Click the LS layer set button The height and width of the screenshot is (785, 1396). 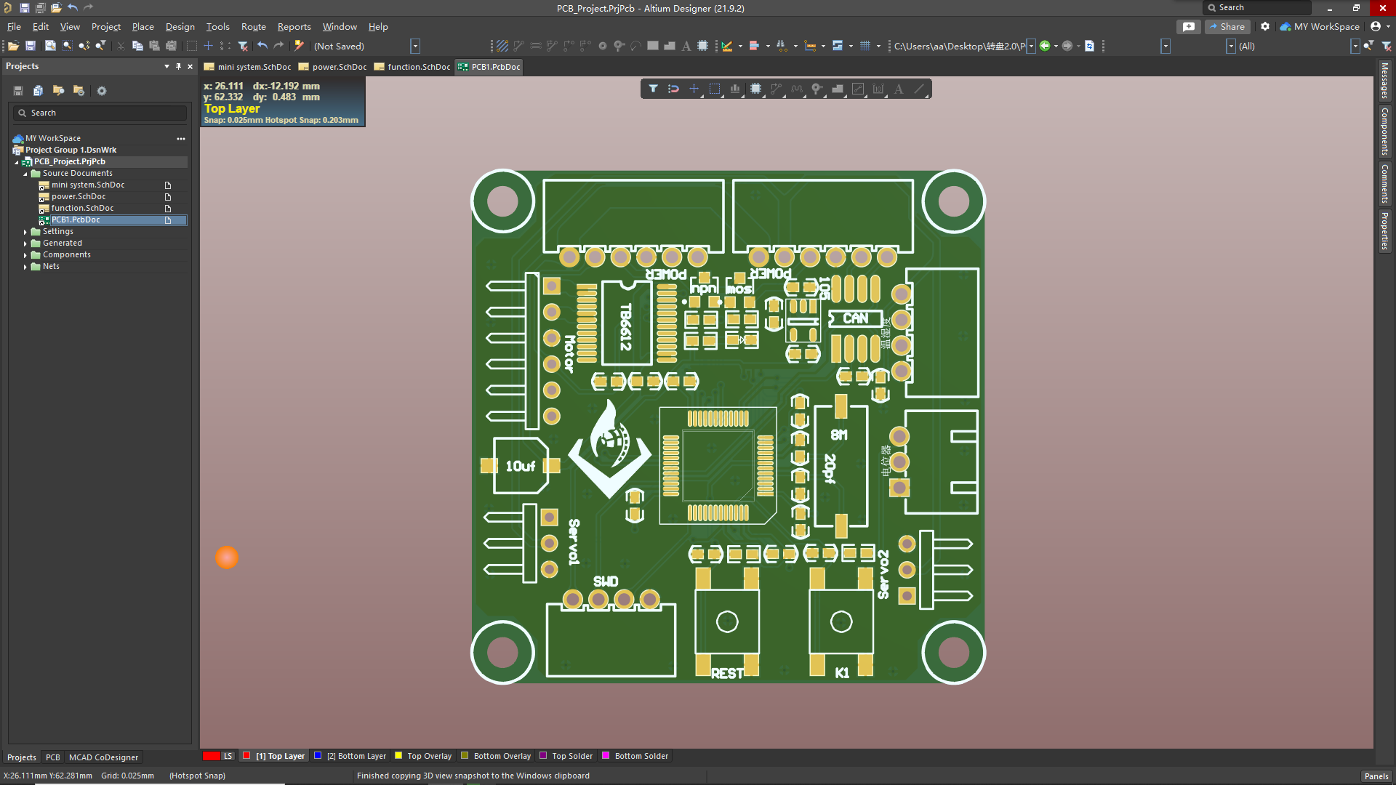coord(228,756)
